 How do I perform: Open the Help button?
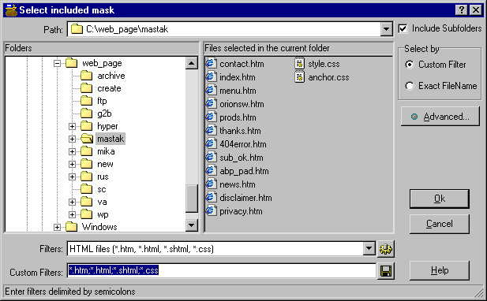coord(439,270)
